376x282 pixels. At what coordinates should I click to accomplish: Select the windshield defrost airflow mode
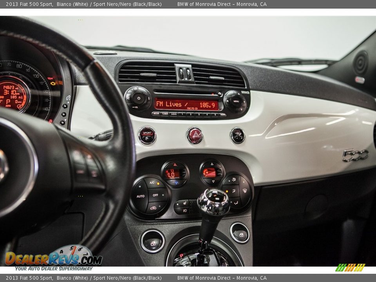pyautogui.click(x=245, y=191)
